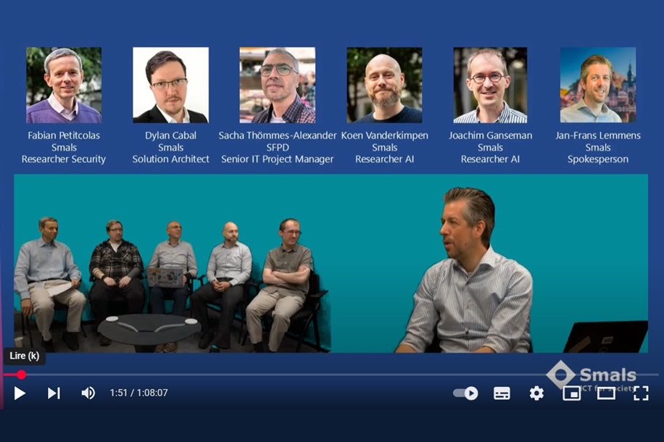Image resolution: width=664 pixels, height=442 pixels.
Task: Click Dylan Cabal portrait photo
Action: click(x=170, y=85)
